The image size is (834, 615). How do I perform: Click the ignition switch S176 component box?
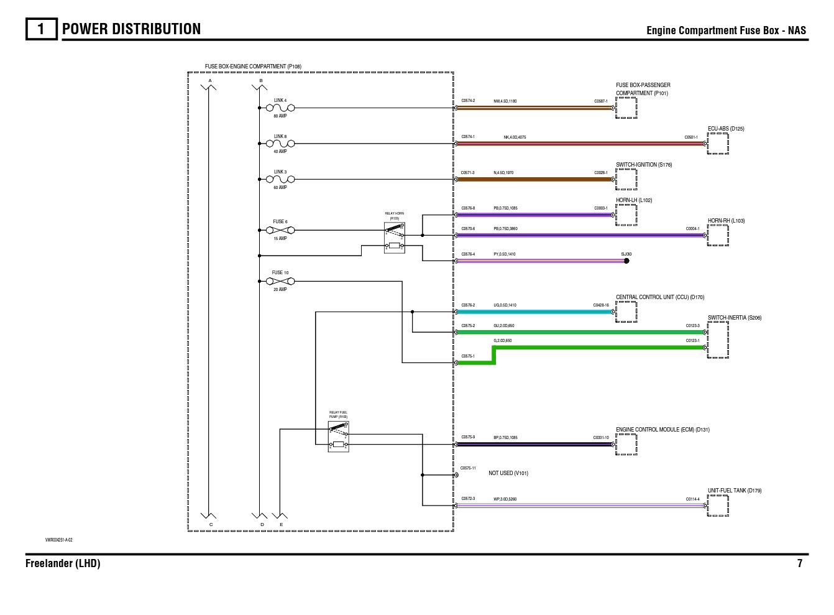click(x=626, y=180)
